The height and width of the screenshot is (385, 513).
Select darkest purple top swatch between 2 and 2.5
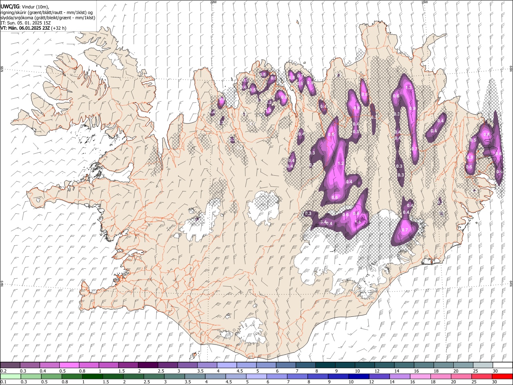pyautogui.click(x=147, y=365)
